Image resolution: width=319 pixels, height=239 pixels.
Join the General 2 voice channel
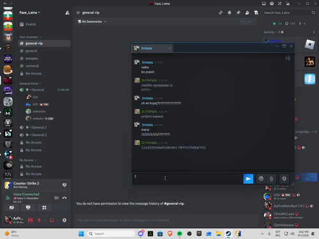pos(44,127)
